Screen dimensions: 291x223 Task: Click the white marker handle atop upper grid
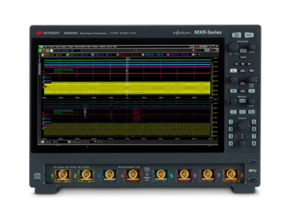point(128,59)
